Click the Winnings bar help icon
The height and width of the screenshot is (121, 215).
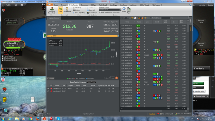tap(118, 36)
